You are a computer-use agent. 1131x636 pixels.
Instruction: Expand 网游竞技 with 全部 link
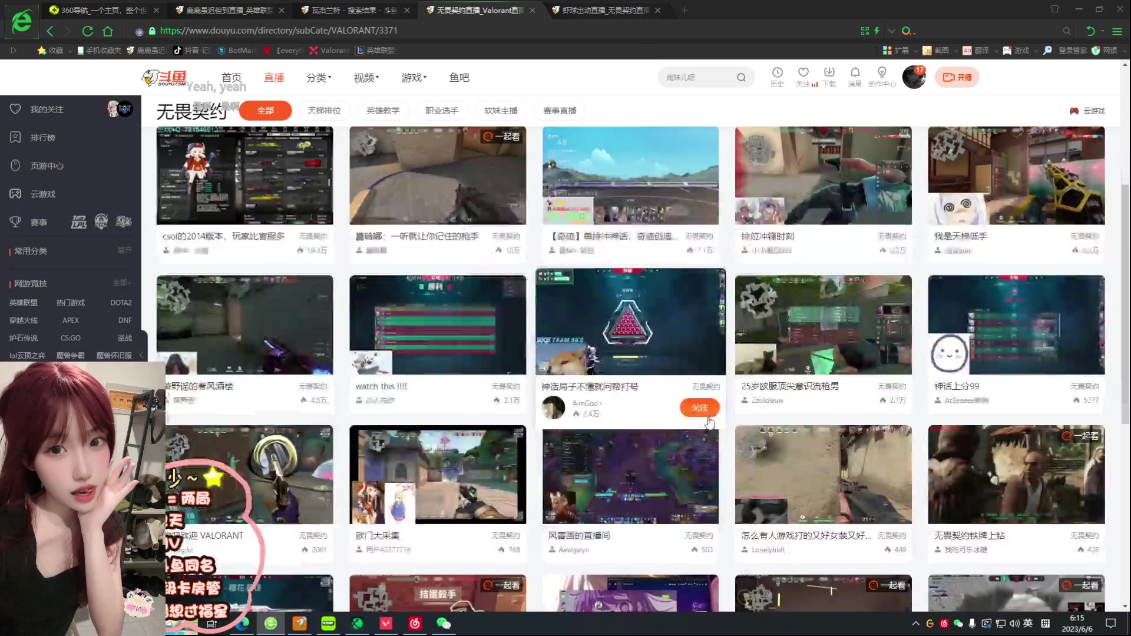(122, 283)
